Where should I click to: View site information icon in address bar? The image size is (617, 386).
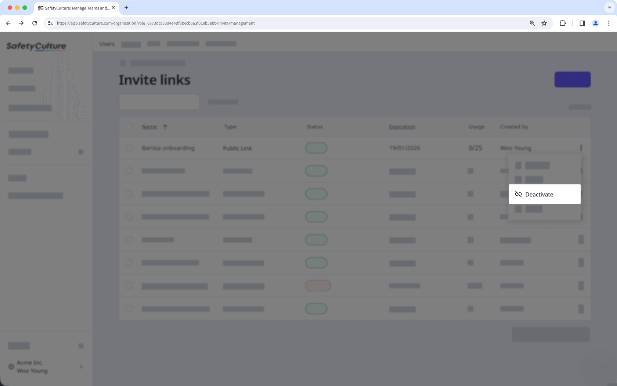coord(50,23)
